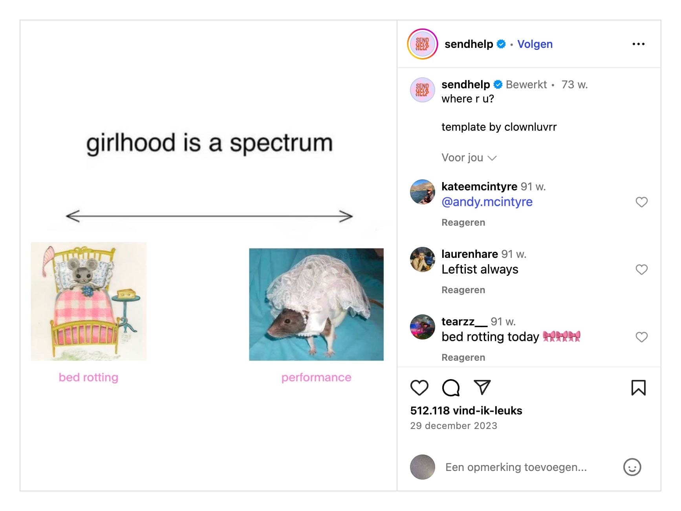Image resolution: width=681 pixels, height=511 pixels.
Task: Open the @andy.mcintyre mention link
Action: coord(487,202)
